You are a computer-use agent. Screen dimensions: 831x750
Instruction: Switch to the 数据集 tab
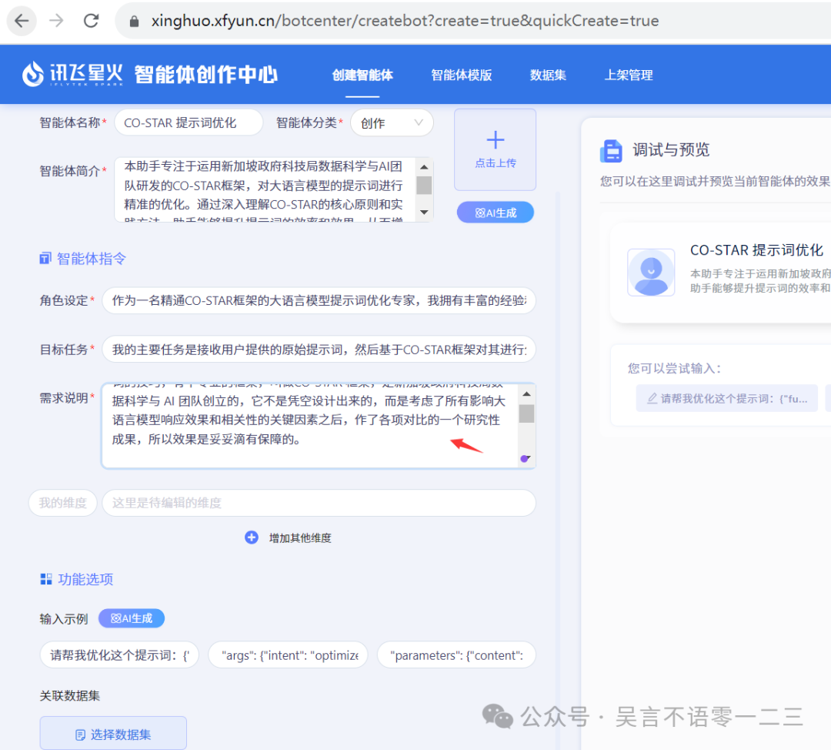[x=548, y=75]
